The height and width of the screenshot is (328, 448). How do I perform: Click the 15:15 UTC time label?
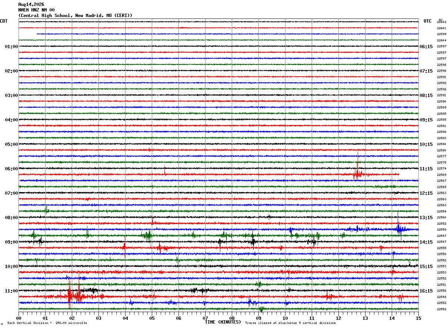tap(426, 267)
